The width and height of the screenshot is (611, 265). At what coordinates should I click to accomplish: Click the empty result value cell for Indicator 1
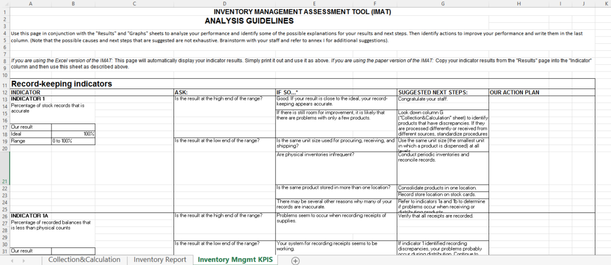(x=73, y=127)
